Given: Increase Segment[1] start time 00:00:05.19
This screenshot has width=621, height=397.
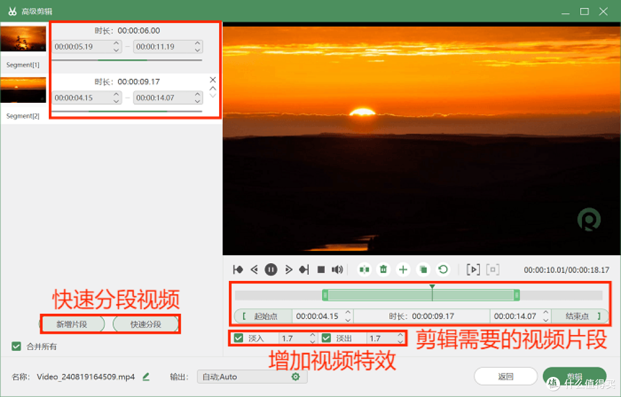Looking at the screenshot, I should [116, 43].
